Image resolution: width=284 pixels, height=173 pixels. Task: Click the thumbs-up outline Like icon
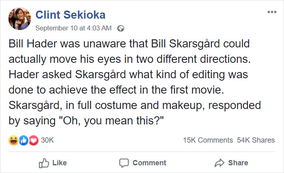(x=44, y=162)
